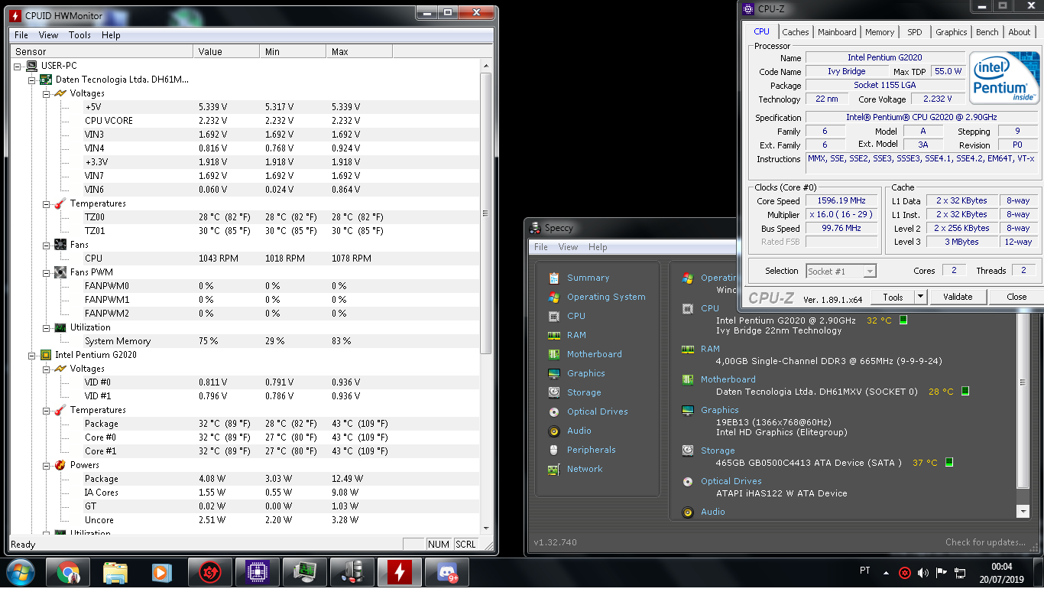Switch to the Caches tab in CPU-Z

pos(795,32)
